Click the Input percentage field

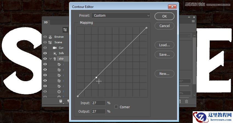(98, 103)
